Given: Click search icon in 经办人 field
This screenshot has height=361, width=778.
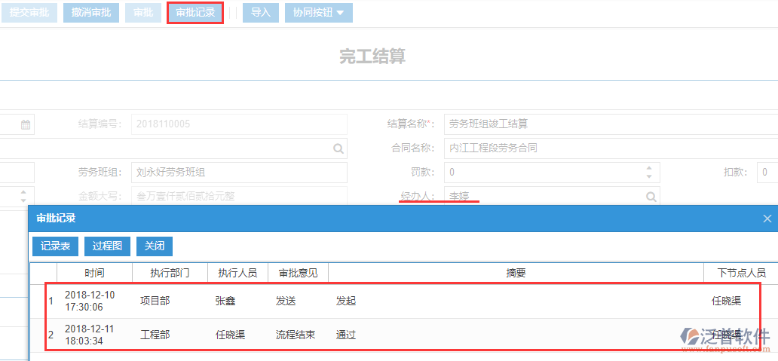Looking at the screenshot, I should click(651, 197).
